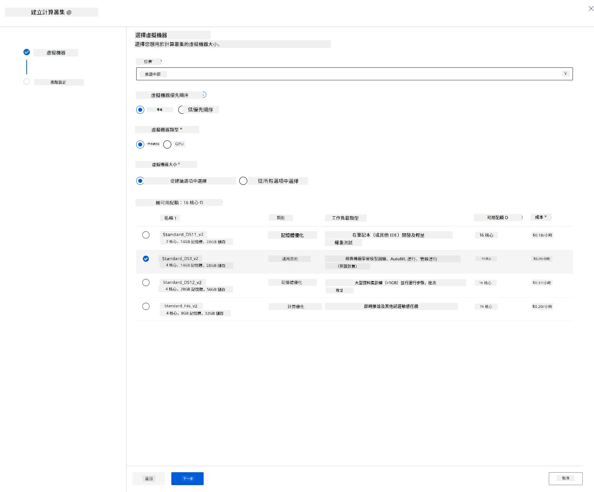Click the Standard_F4s_v2 name text
Viewport: 594px width, 492px height.
181,306
